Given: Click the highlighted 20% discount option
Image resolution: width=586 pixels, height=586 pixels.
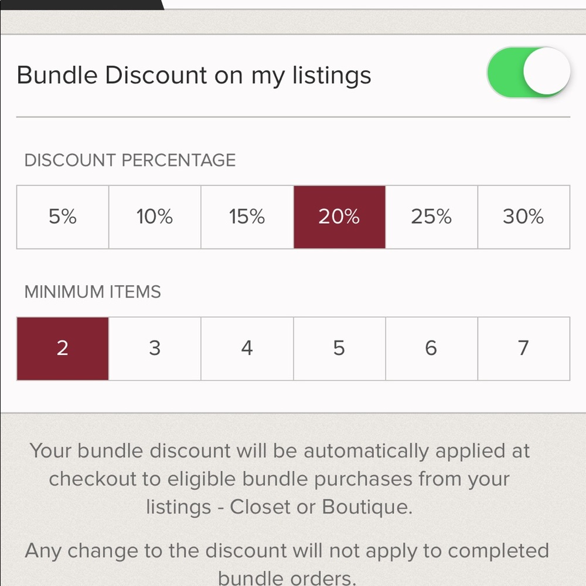Looking at the screenshot, I should pos(339,217).
